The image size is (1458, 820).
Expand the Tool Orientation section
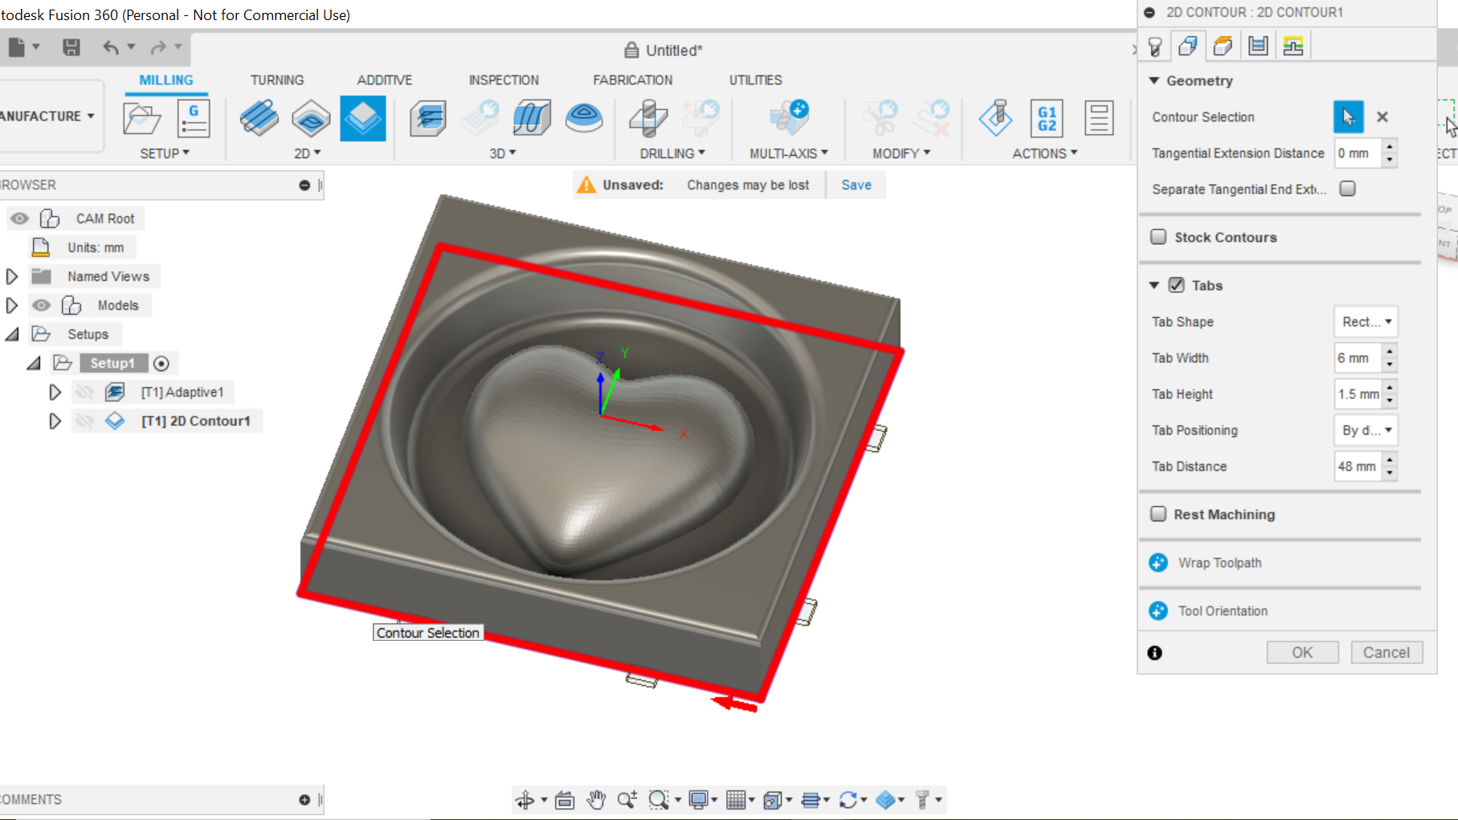1158,610
